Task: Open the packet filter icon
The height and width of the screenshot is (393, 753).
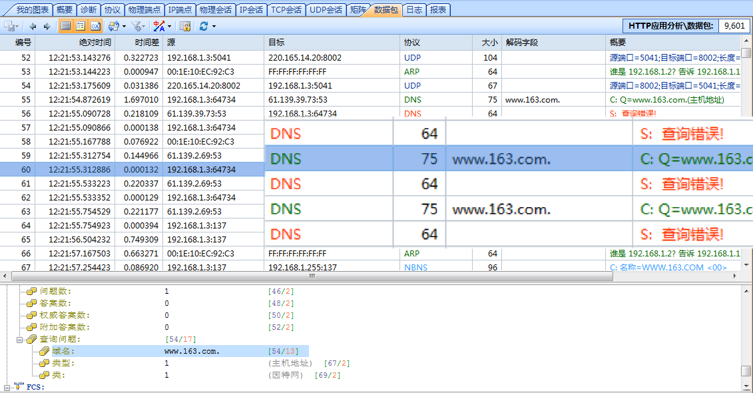Action: [x=137, y=25]
